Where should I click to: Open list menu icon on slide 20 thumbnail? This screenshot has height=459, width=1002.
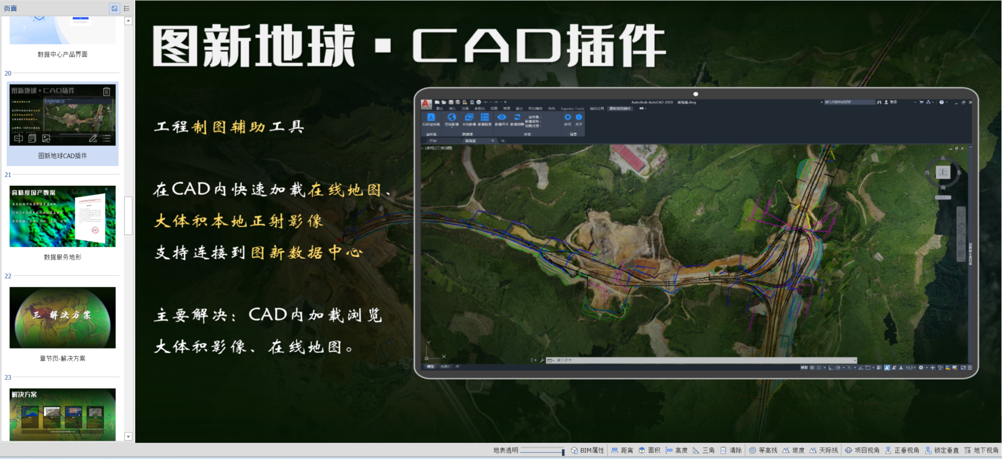pyautogui.click(x=107, y=138)
